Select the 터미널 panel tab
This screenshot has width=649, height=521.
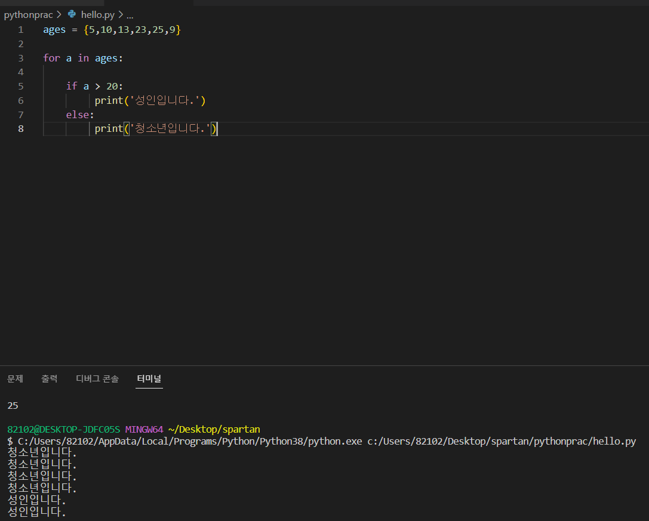click(x=149, y=378)
